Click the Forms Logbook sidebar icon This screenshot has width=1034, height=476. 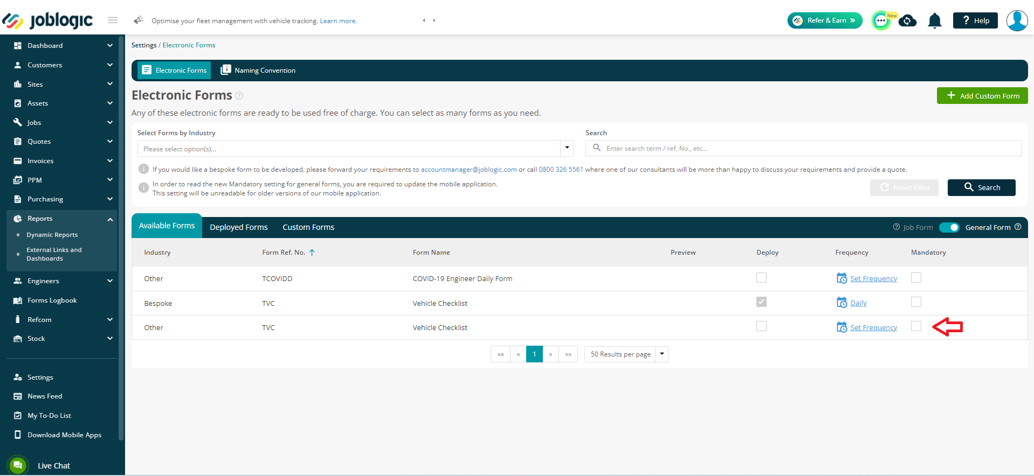click(x=18, y=300)
